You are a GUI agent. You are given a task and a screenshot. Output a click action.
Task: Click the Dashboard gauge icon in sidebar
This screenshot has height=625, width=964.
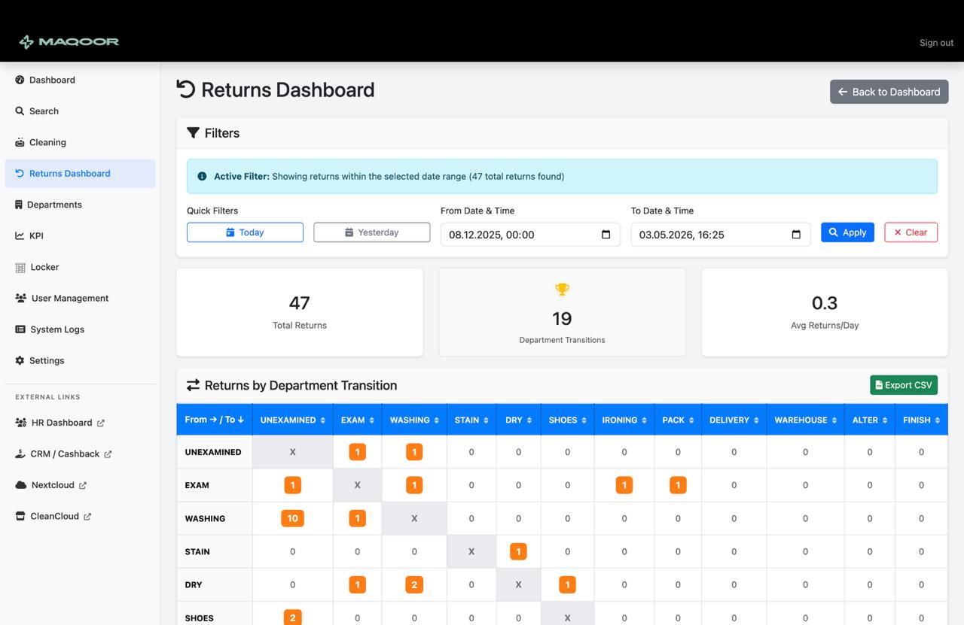pos(20,80)
